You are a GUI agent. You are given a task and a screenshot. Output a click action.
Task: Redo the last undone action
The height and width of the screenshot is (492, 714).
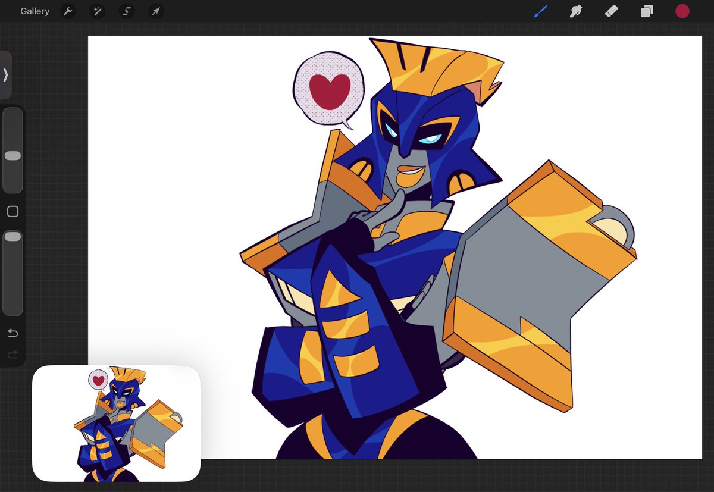coord(12,355)
